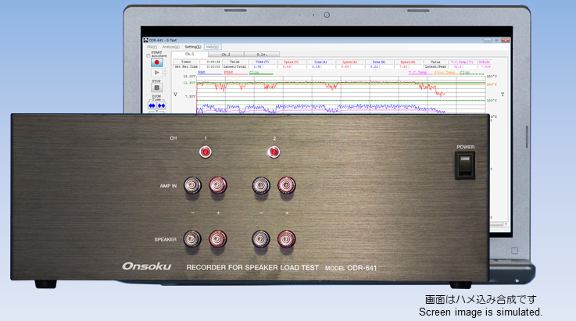576x321 pixels.
Task: Toggle the AutoSave checkbox
Action: 148,55
